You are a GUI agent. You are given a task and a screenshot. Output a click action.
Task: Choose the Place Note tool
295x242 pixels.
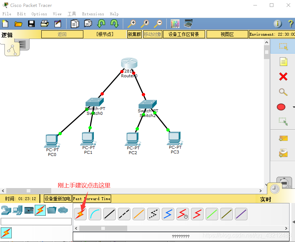(283, 62)
